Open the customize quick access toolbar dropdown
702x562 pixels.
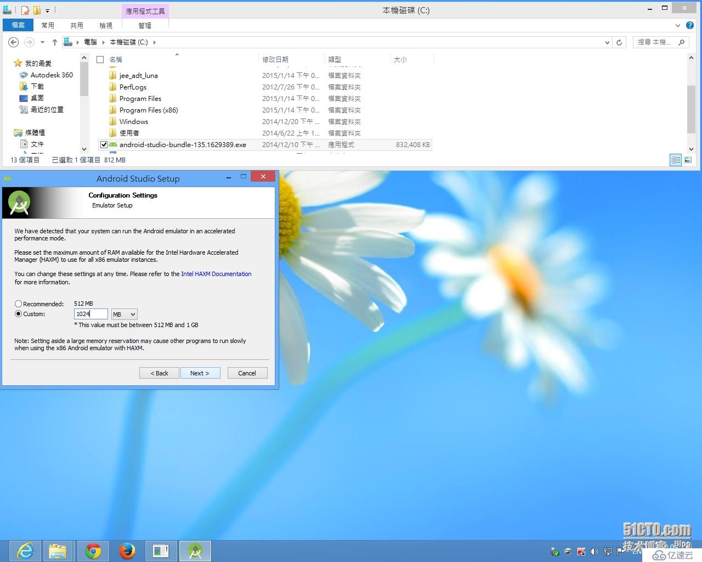(x=48, y=10)
